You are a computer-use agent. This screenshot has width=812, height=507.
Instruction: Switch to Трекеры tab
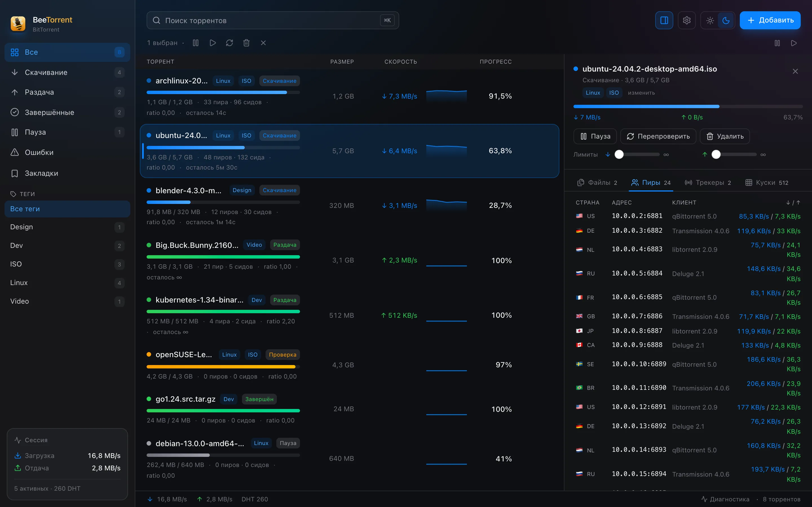(x=708, y=183)
